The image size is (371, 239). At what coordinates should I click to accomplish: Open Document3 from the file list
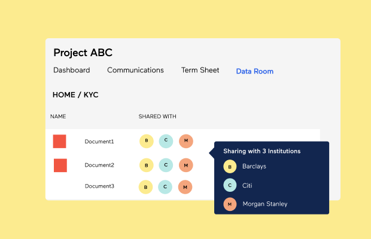(99, 186)
